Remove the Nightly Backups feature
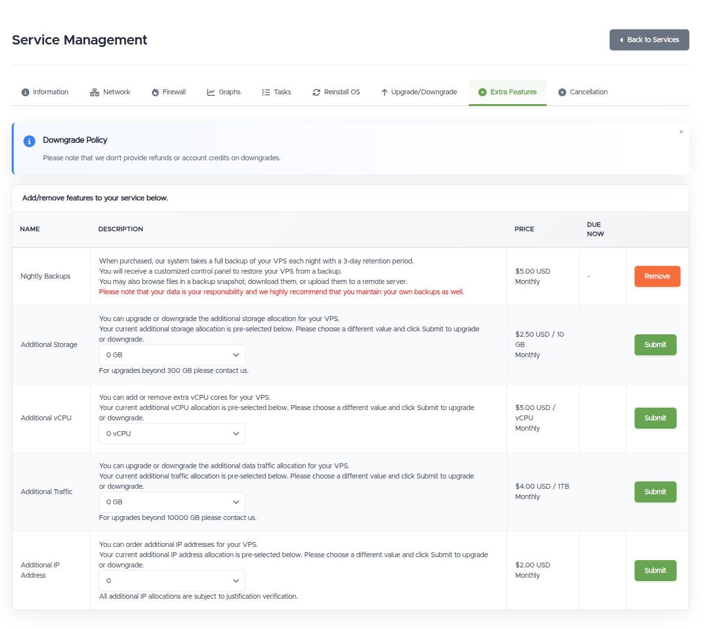This screenshot has height=629, width=704. [x=657, y=277]
